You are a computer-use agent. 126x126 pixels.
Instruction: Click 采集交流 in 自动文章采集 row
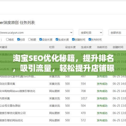pyautogui.click(x=54, y=84)
